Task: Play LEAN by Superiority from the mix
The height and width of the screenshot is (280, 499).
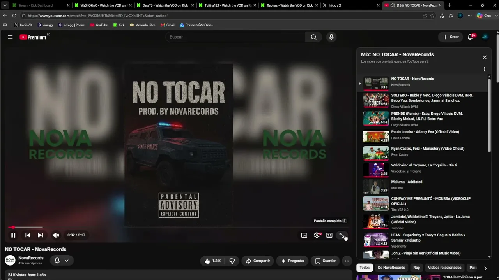Action: [x=423, y=240]
